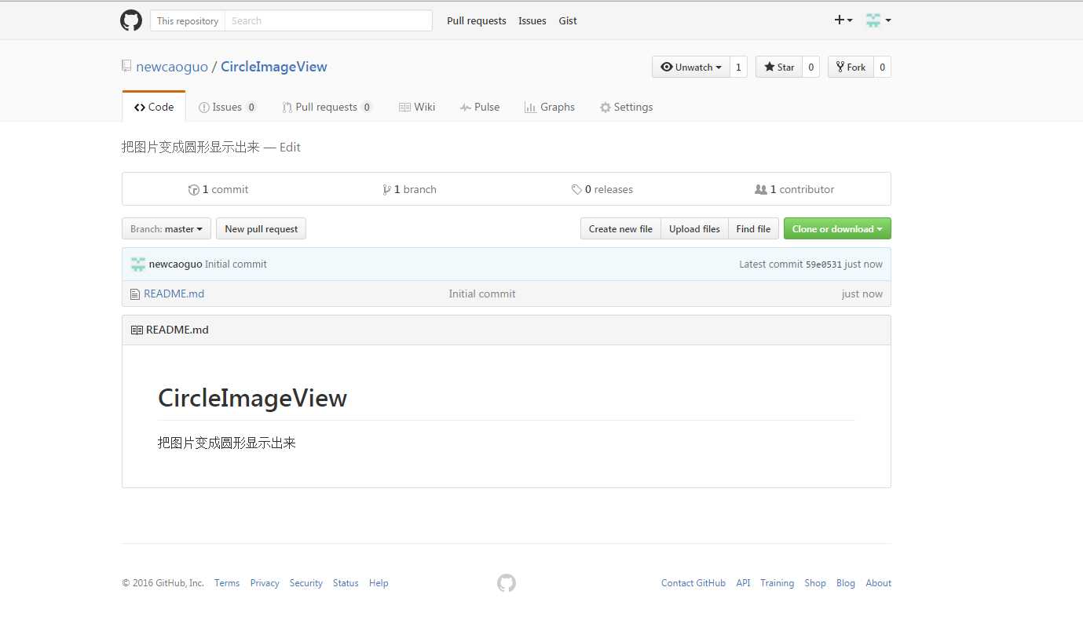Open the About footer link
The height and width of the screenshot is (631, 1083).
(x=879, y=583)
